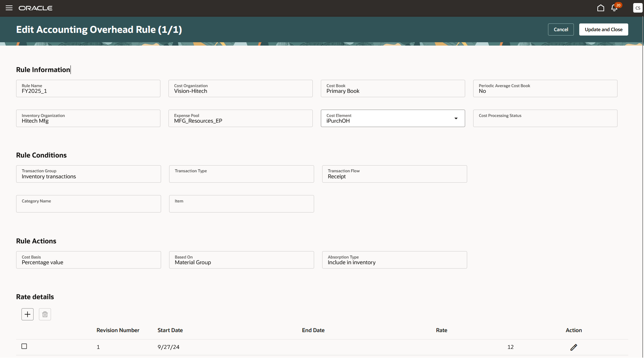
Task: Click the Category Name field
Action: click(89, 204)
